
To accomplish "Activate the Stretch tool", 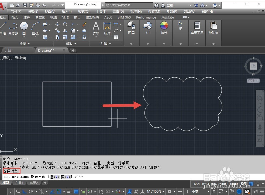I will pos(57,37).
